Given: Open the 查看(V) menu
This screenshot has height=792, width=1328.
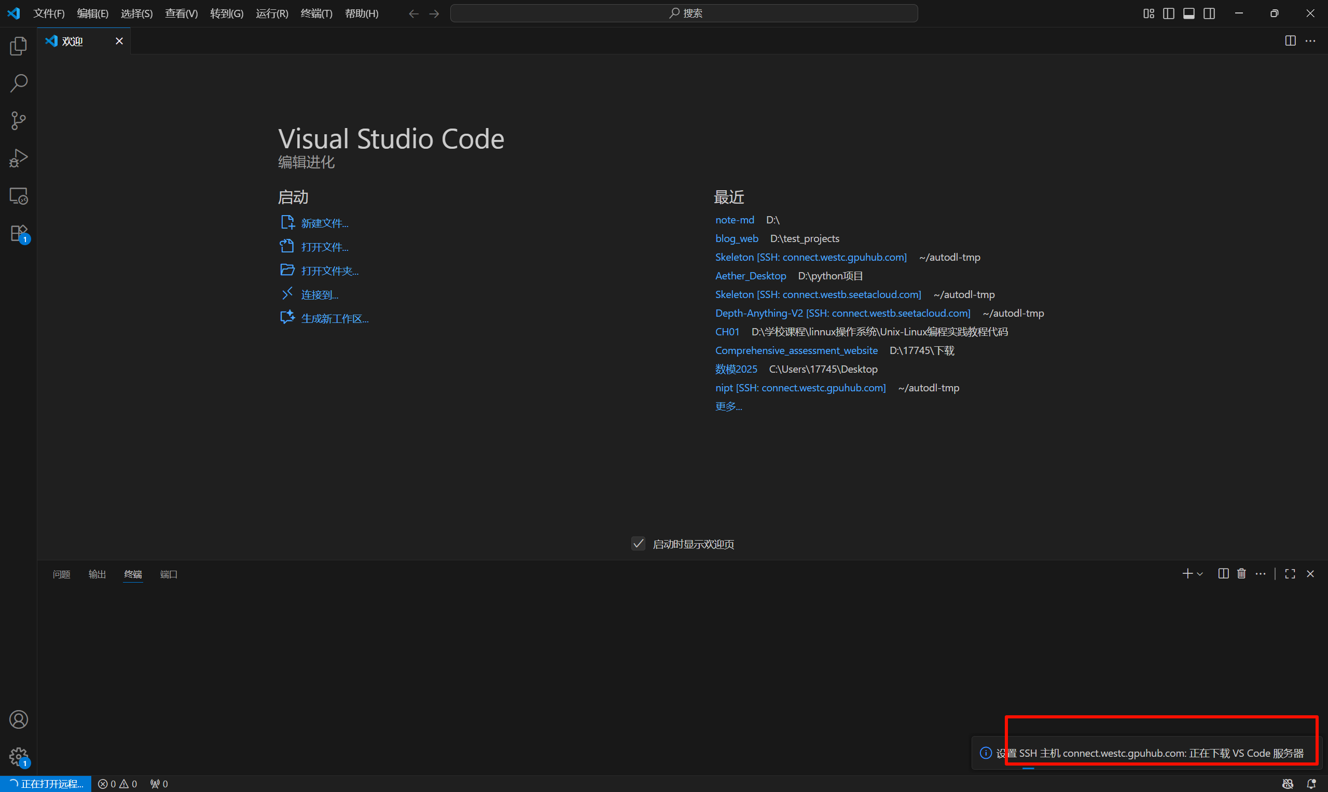Looking at the screenshot, I should (x=182, y=14).
